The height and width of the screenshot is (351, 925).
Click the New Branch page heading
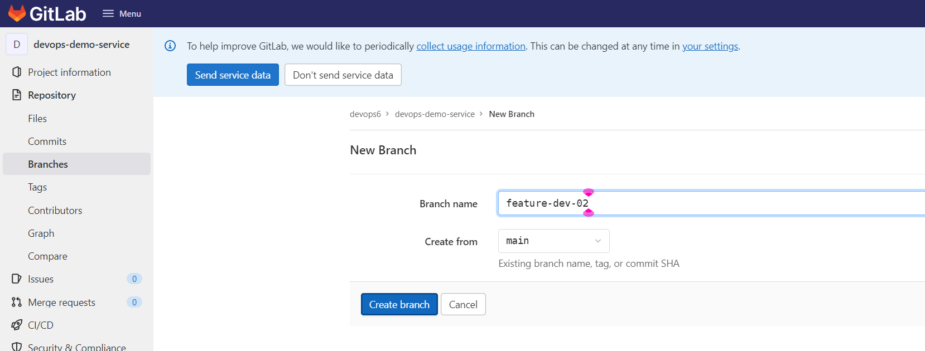(x=383, y=150)
